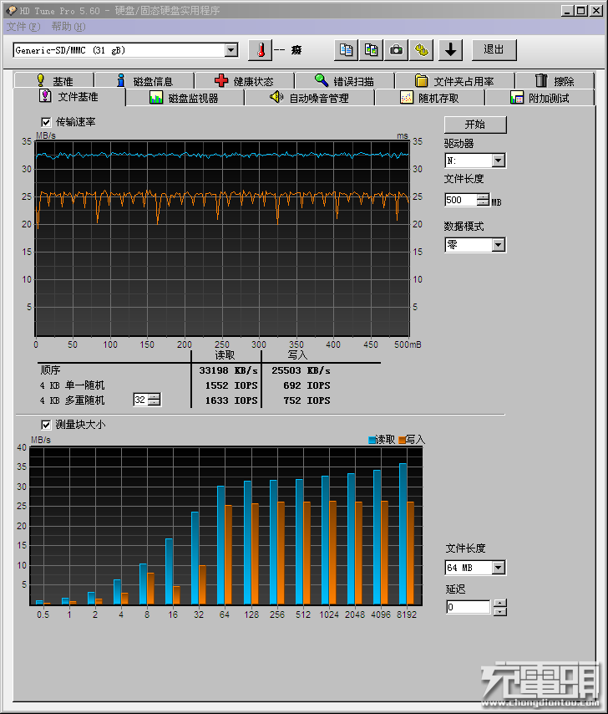Click the camera save screenshot icon
The height and width of the screenshot is (714, 608).
pos(397,50)
